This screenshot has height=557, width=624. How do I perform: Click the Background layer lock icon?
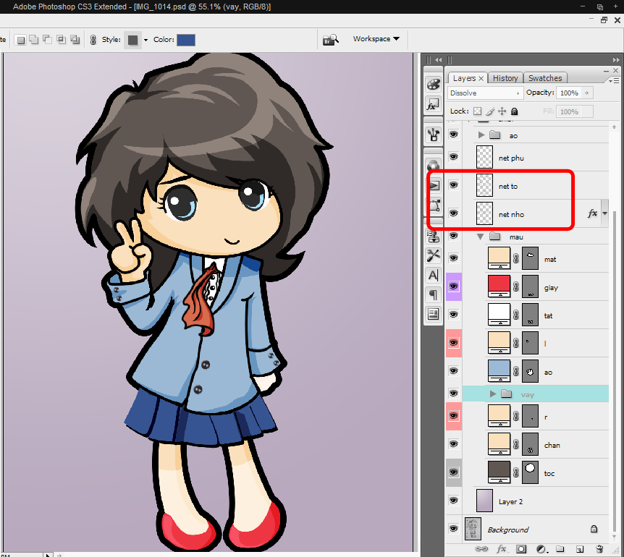coord(594,529)
